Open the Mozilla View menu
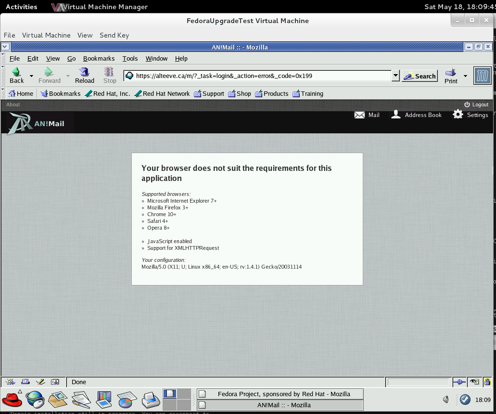 pyautogui.click(x=53, y=59)
